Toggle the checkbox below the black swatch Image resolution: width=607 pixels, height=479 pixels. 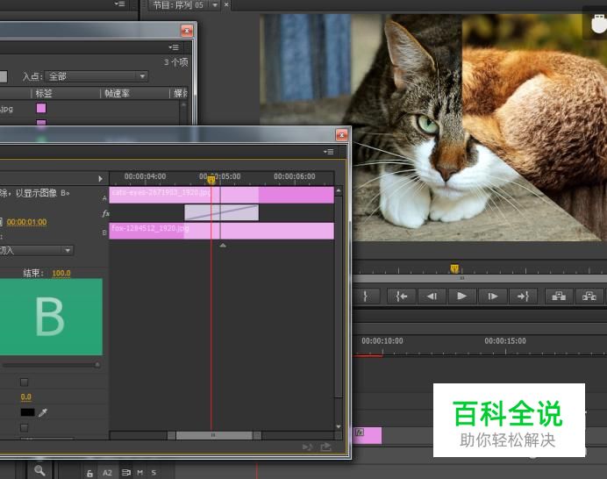[24, 428]
